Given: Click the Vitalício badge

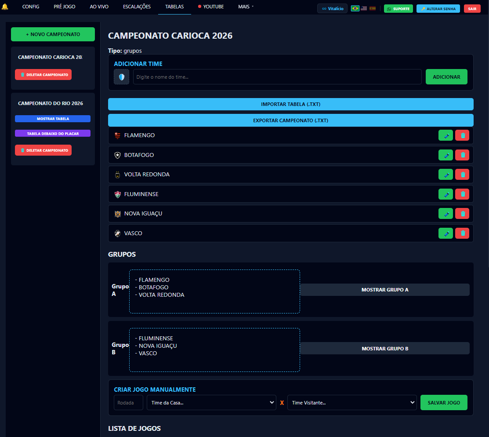Looking at the screenshot, I should (332, 8).
